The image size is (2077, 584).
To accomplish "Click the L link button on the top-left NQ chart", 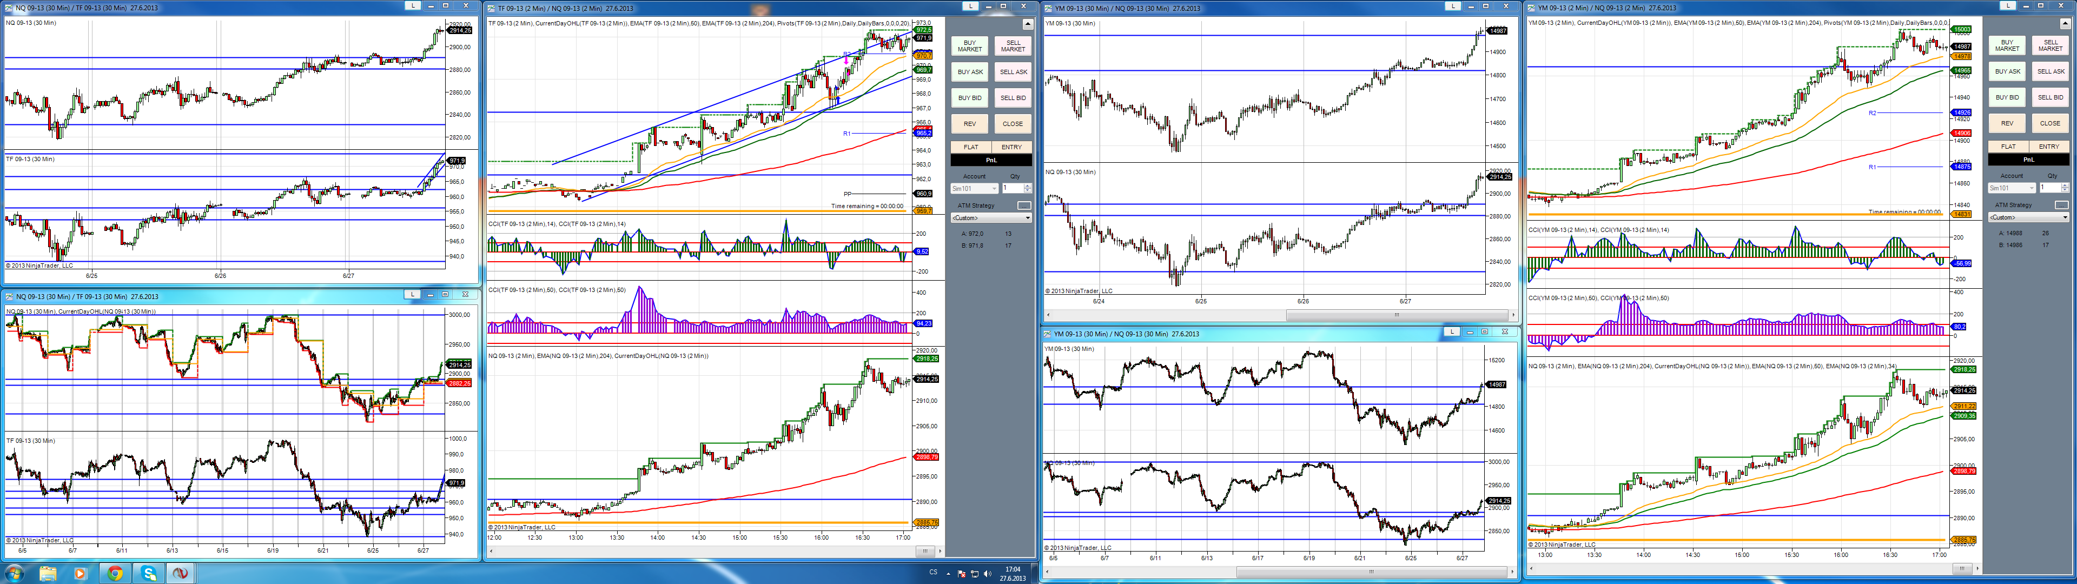I will (x=413, y=5).
